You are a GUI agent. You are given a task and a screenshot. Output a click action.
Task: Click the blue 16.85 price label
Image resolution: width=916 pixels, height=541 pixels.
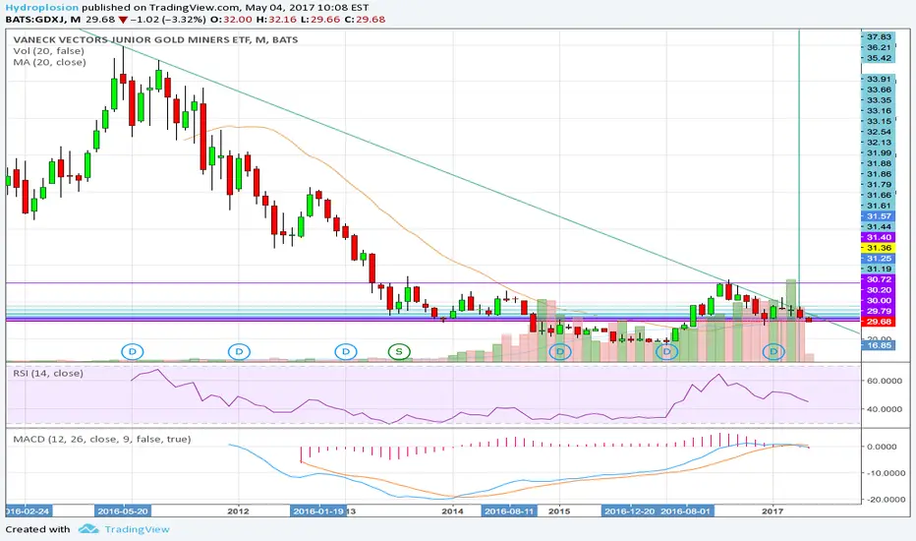[878, 345]
